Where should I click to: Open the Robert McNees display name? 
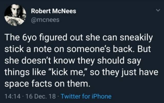pyautogui.click(x=54, y=11)
